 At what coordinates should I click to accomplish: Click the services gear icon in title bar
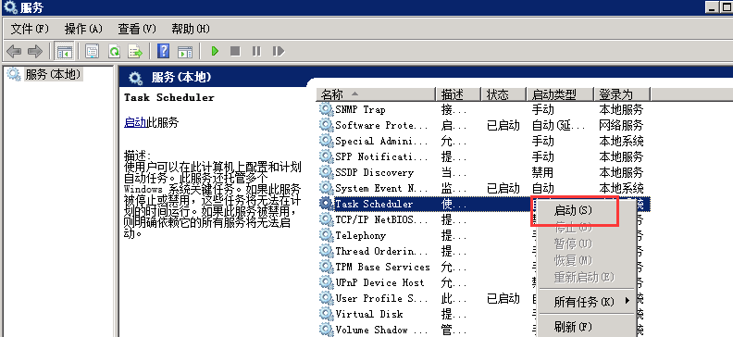click(x=10, y=7)
